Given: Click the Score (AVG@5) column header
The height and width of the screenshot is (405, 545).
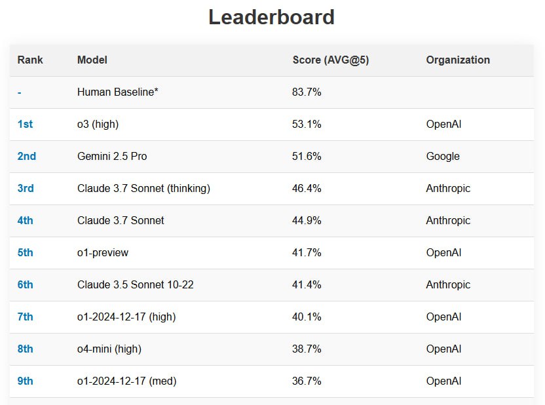Looking at the screenshot, I should point(331,60).
